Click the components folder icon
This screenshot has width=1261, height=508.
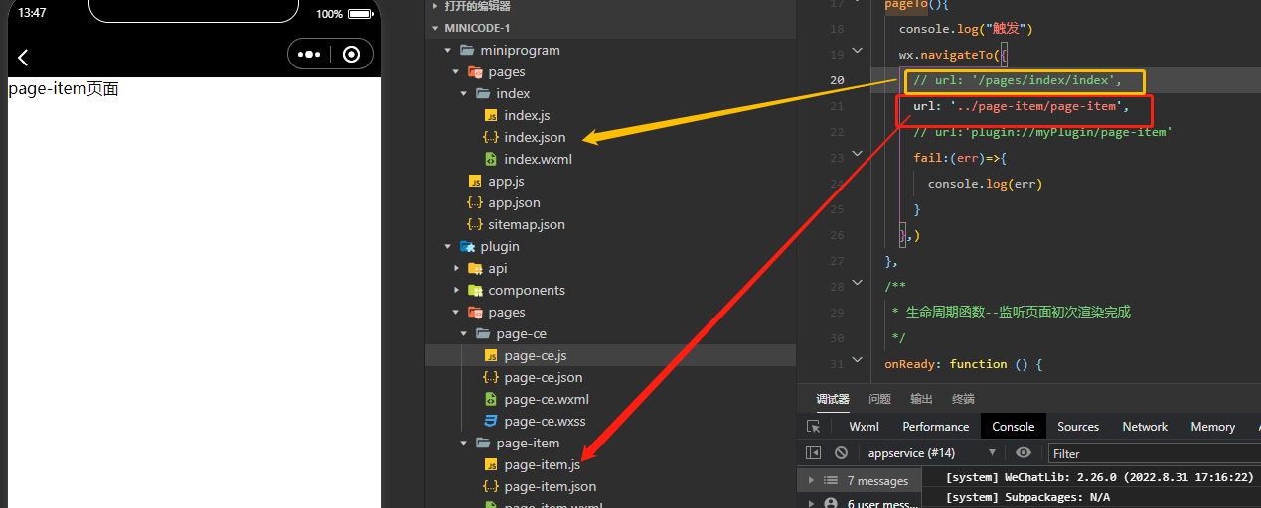coord(475,290)
